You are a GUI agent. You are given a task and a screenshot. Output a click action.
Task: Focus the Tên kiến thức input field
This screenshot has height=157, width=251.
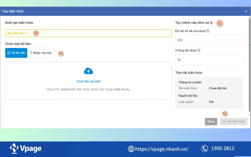(x=89, y=33)
